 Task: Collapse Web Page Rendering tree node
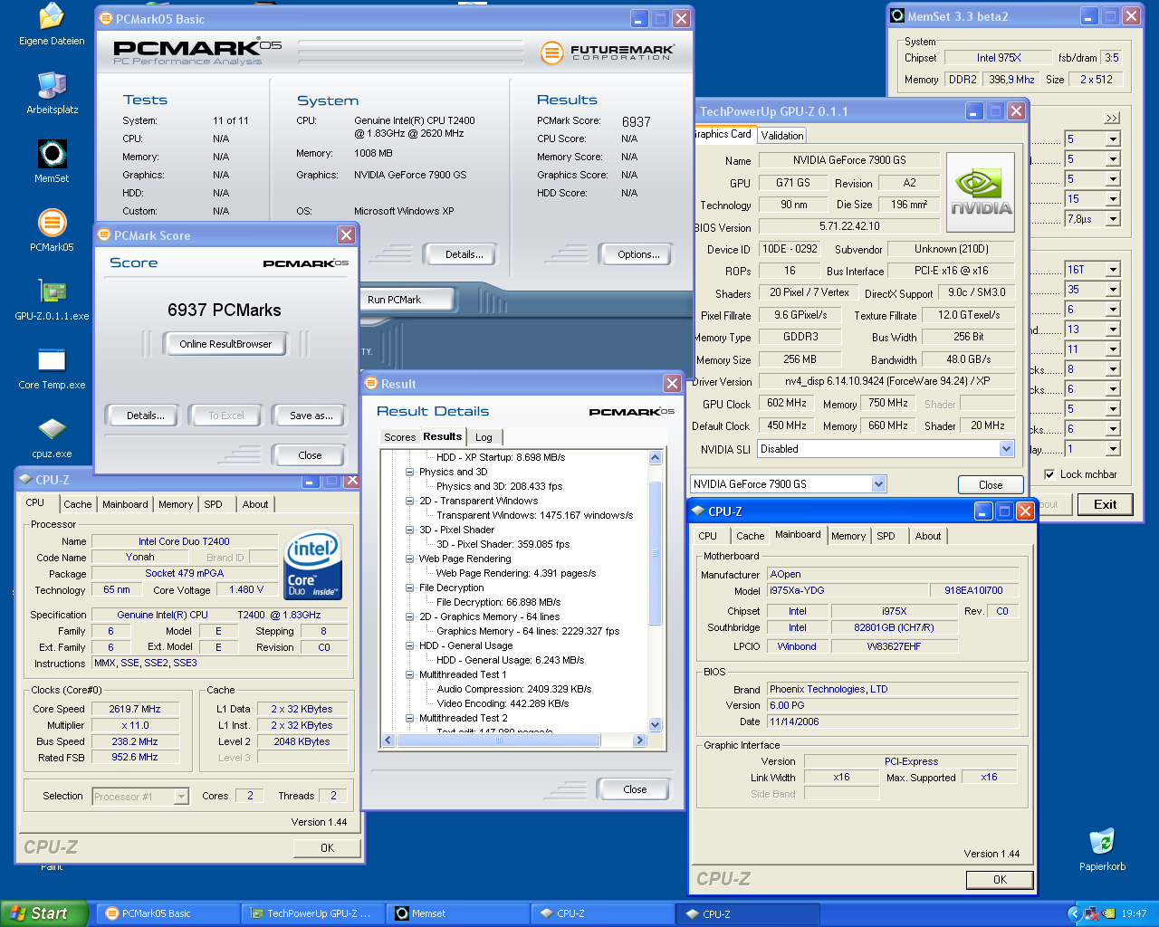tap(409, 559)
